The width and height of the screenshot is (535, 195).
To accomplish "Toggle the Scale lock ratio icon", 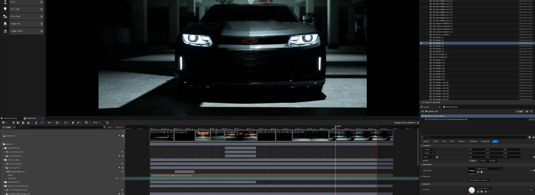I will tap(437, 157).
